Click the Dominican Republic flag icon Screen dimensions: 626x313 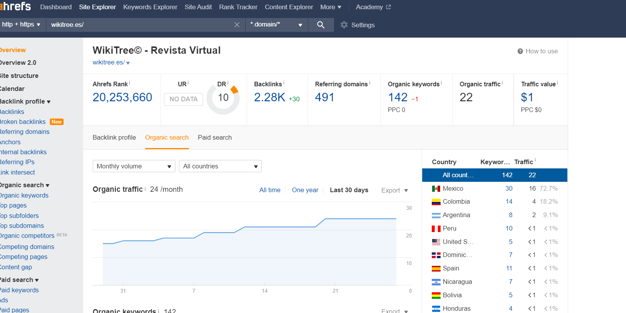436,255
